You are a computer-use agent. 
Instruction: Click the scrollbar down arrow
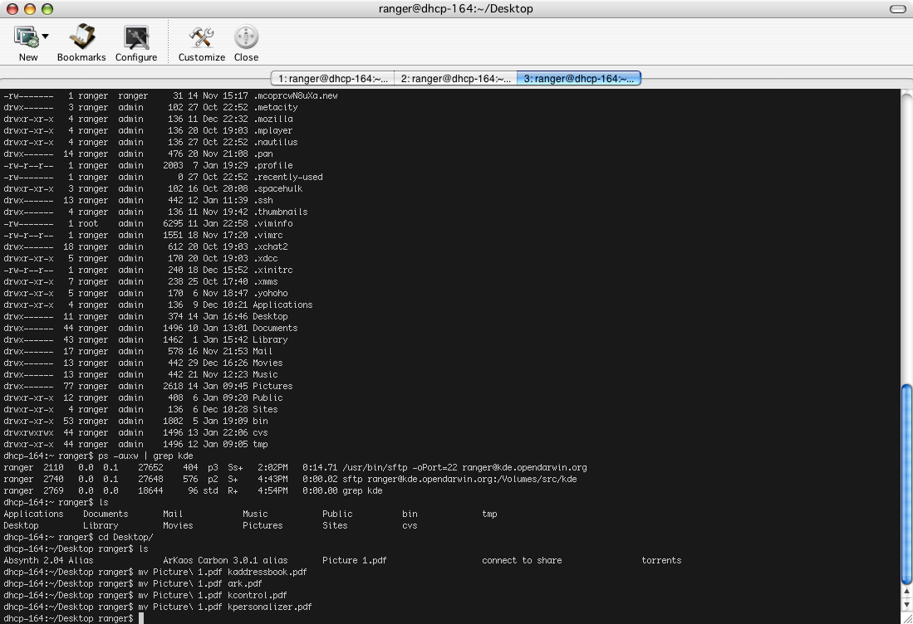pyautogui.click(x=906, y=605)
